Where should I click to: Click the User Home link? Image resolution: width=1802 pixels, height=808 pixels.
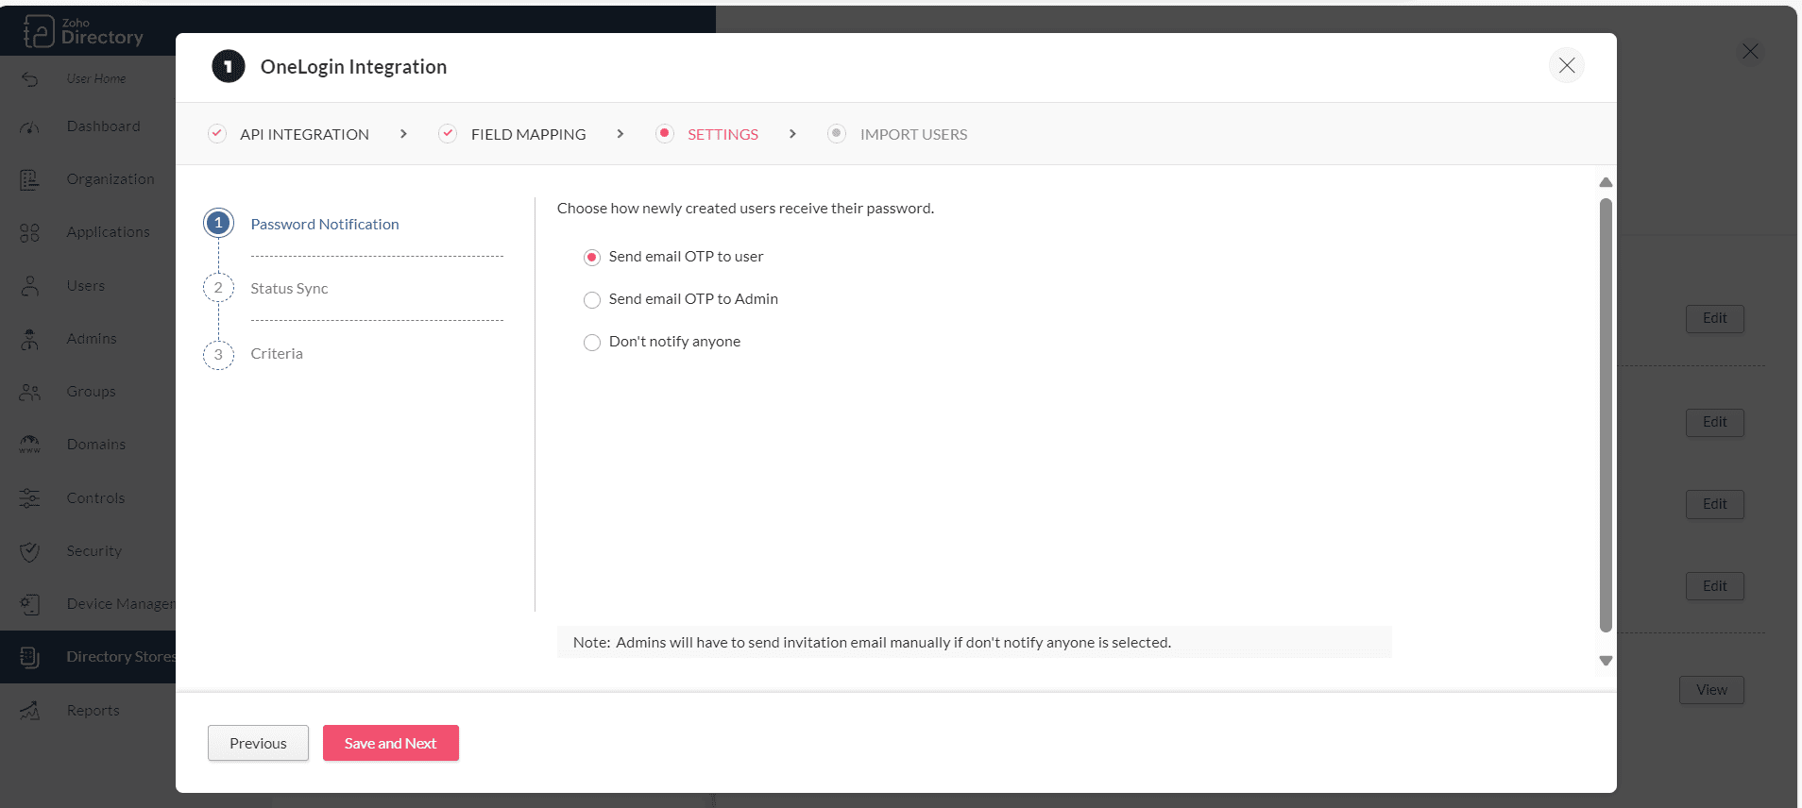pos(96,79)
